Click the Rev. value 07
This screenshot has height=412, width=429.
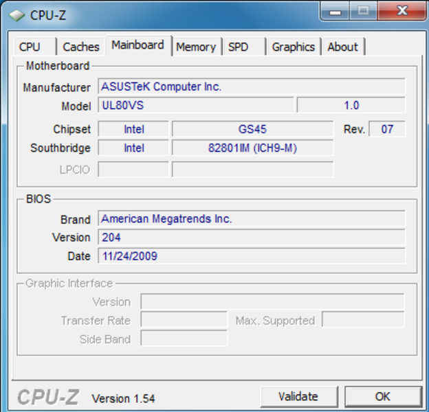coord(387,129)
